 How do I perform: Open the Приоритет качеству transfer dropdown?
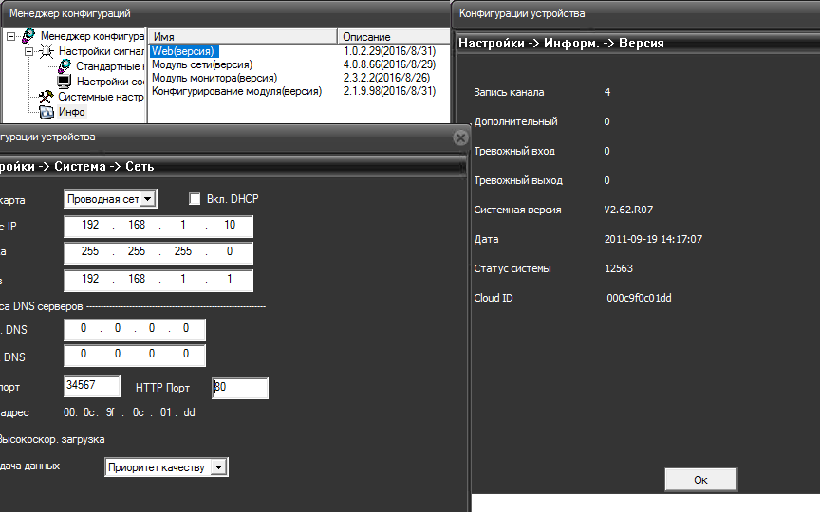(x=219, y=467)
